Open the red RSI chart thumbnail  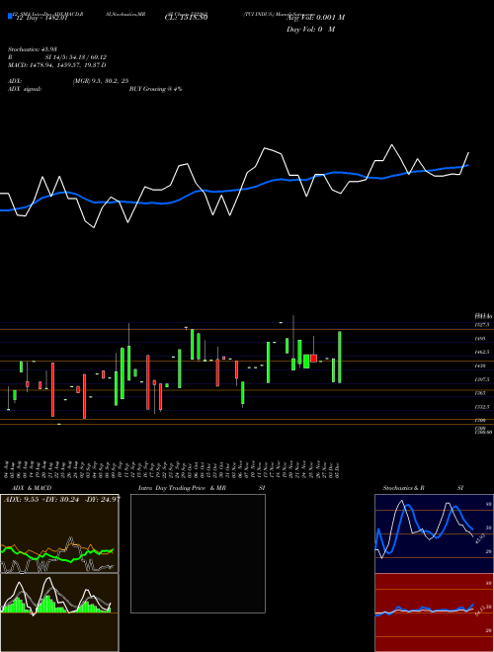(x=434, y=612)
